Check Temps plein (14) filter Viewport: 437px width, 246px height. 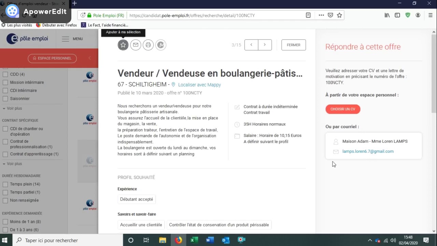tap(5, 184)
